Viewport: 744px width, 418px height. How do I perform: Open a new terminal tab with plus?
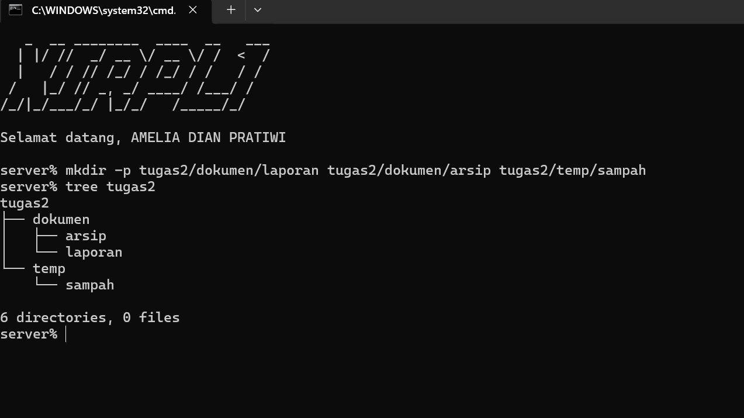tap(231, 10)
